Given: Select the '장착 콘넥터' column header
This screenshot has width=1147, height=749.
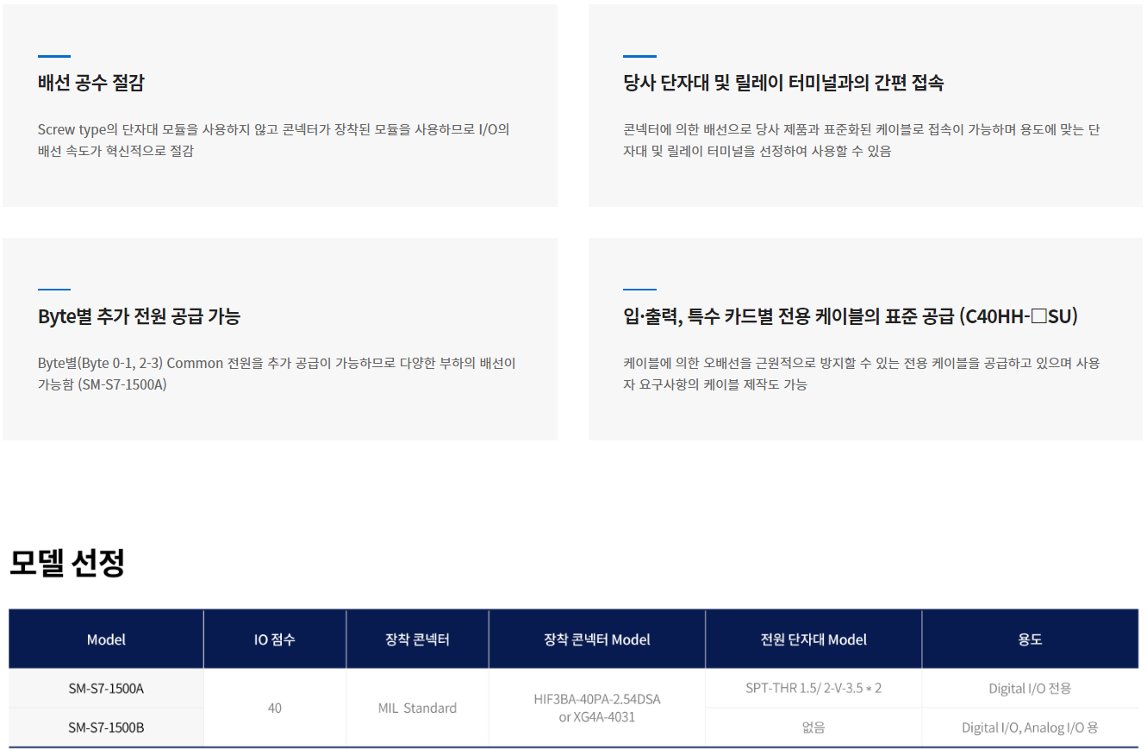Looking at the screenshot, I should pos(417,640).
